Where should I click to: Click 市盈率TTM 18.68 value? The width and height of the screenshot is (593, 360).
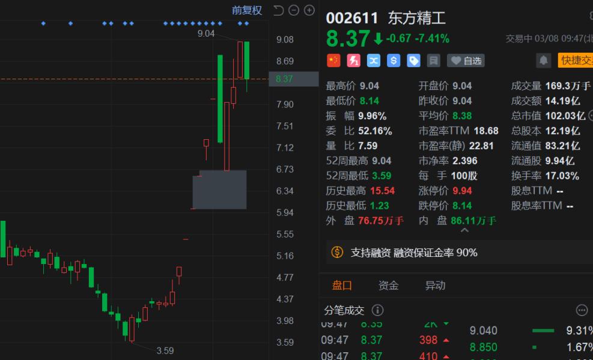[x=486, y=131]
